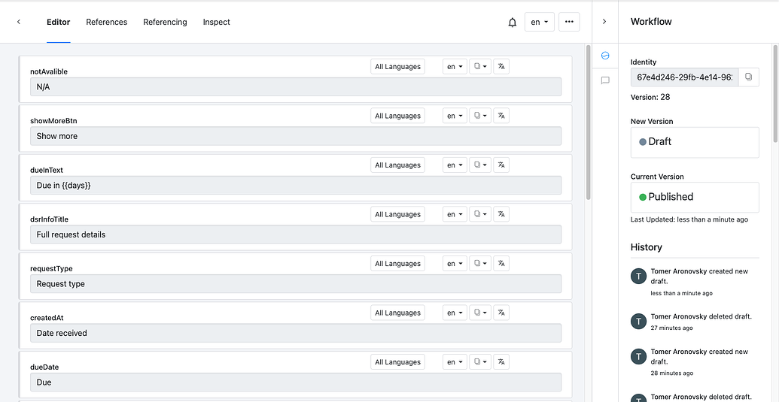Open copy dropdown for createdAt field

pos(480,313)
